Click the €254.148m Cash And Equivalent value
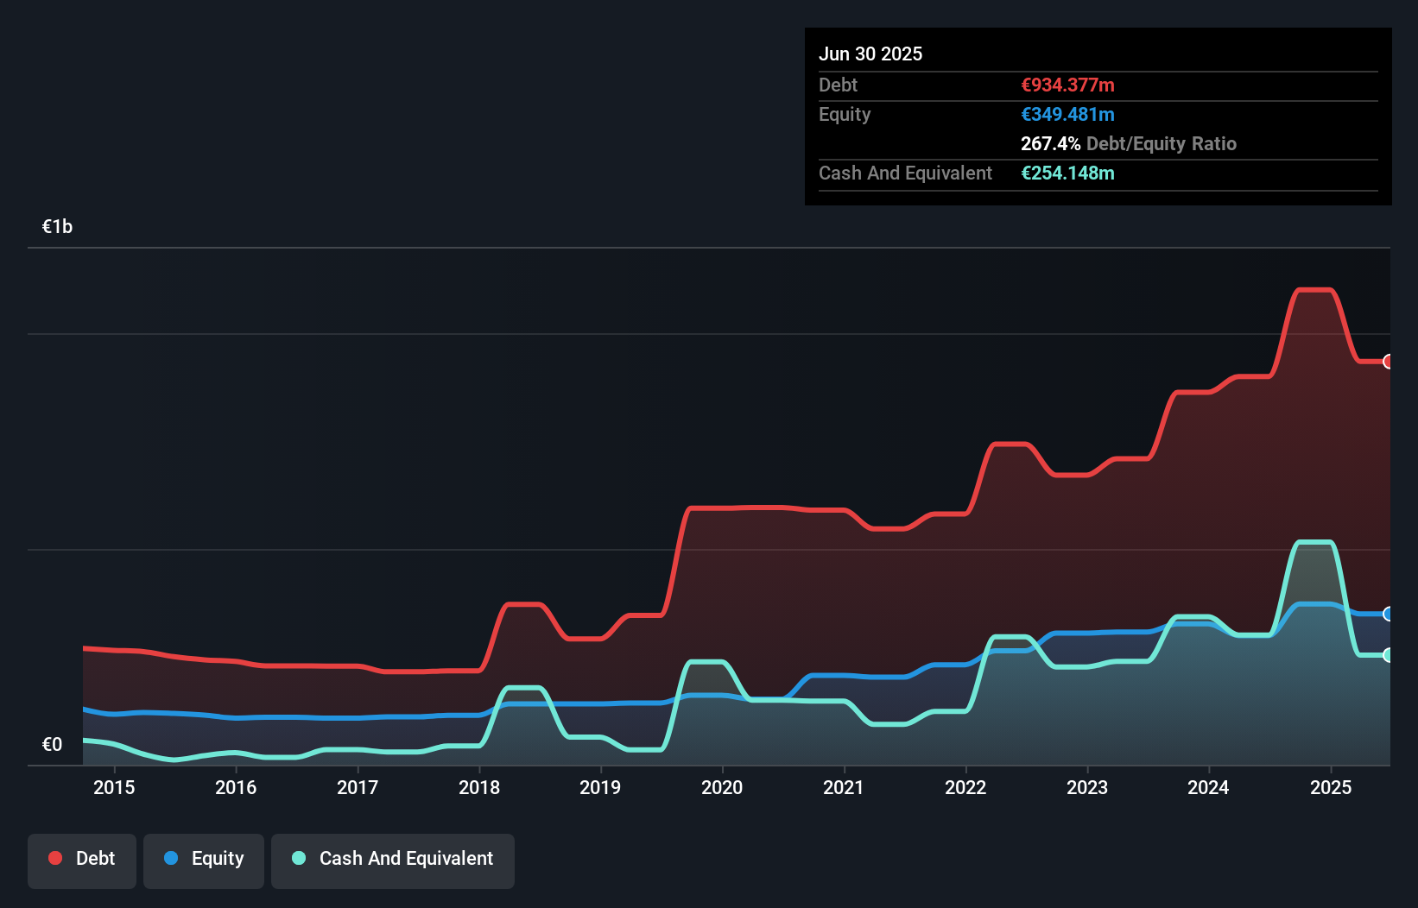Screen dimensions: 1418x908 [x=1067, y=173]
